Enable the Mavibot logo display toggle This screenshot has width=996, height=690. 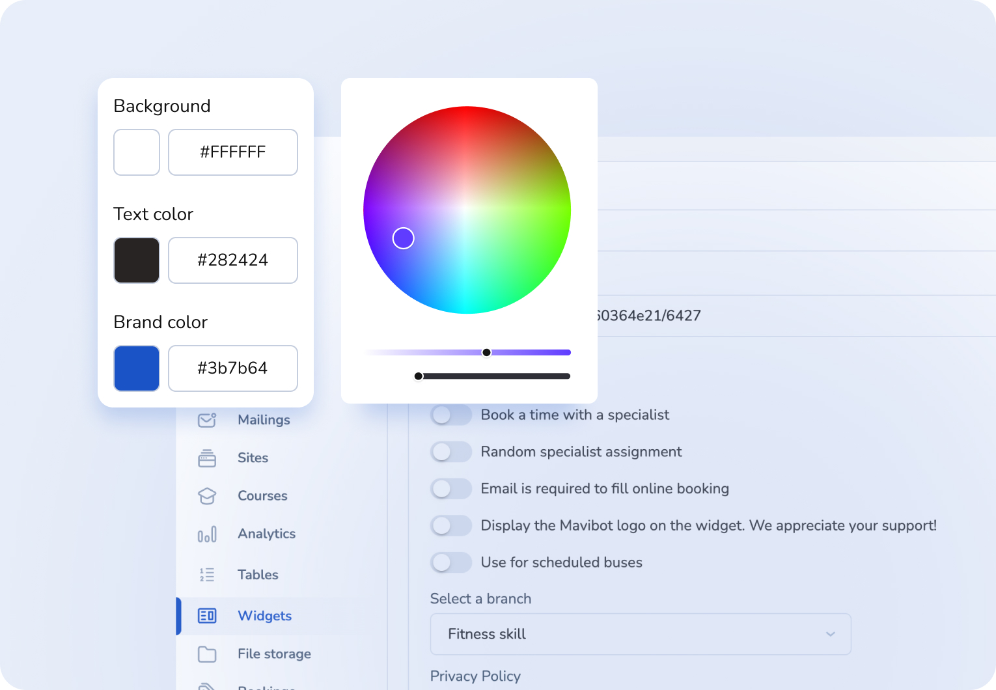point(451,525)
